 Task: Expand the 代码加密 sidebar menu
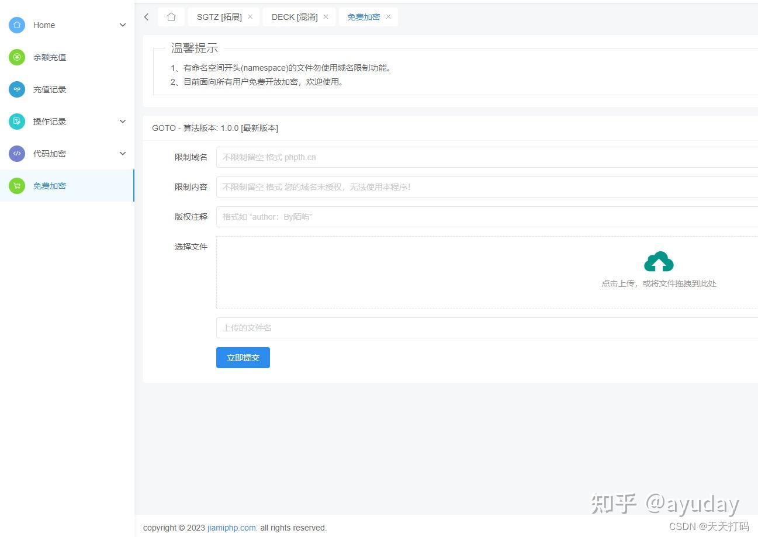point(123,154)
